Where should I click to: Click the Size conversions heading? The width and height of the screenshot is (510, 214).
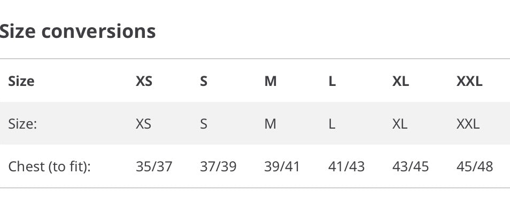[x=78, y=31]
